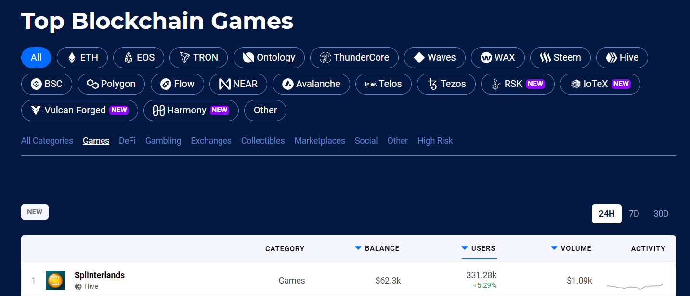The width and height of the screenshot is (690, 296).
Task: Open the Splinterlands game link
Action: tap(100, 275)
